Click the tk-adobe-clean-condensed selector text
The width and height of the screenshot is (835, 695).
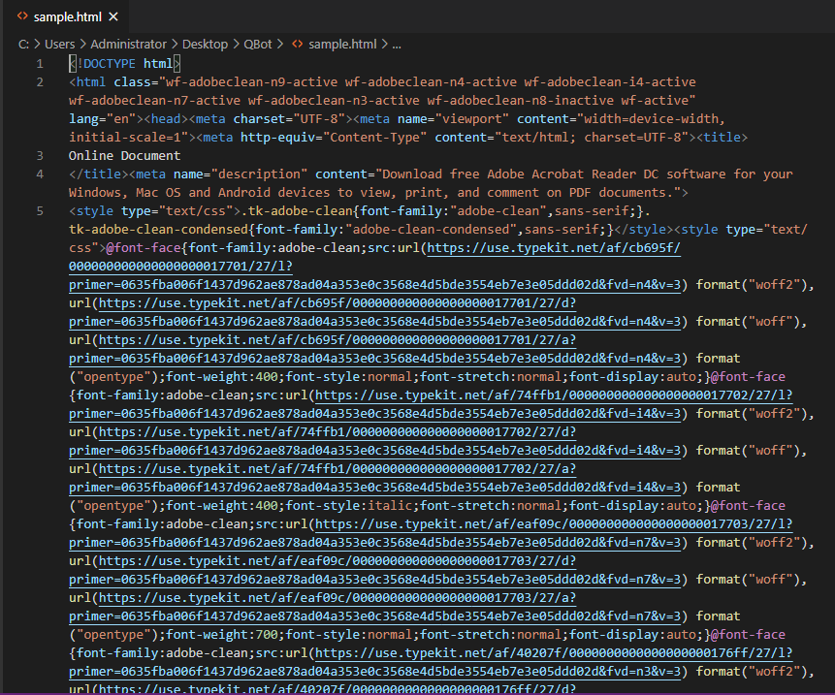[158, 230]
